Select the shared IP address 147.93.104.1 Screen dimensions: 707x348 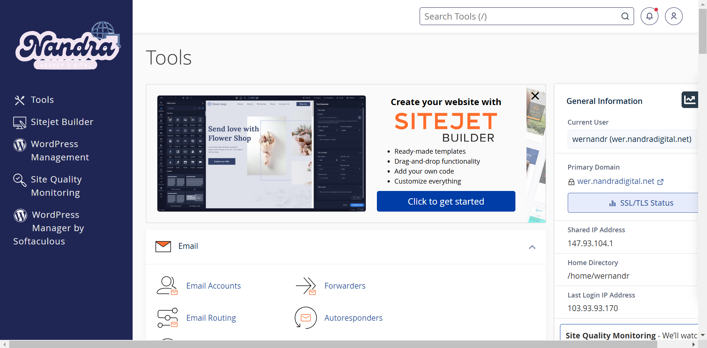pyautogui.click(x=590, y=243)
